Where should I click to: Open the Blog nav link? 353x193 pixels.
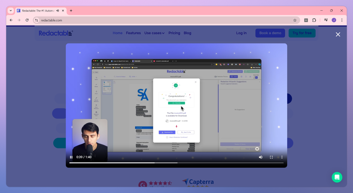click(187, 33)
